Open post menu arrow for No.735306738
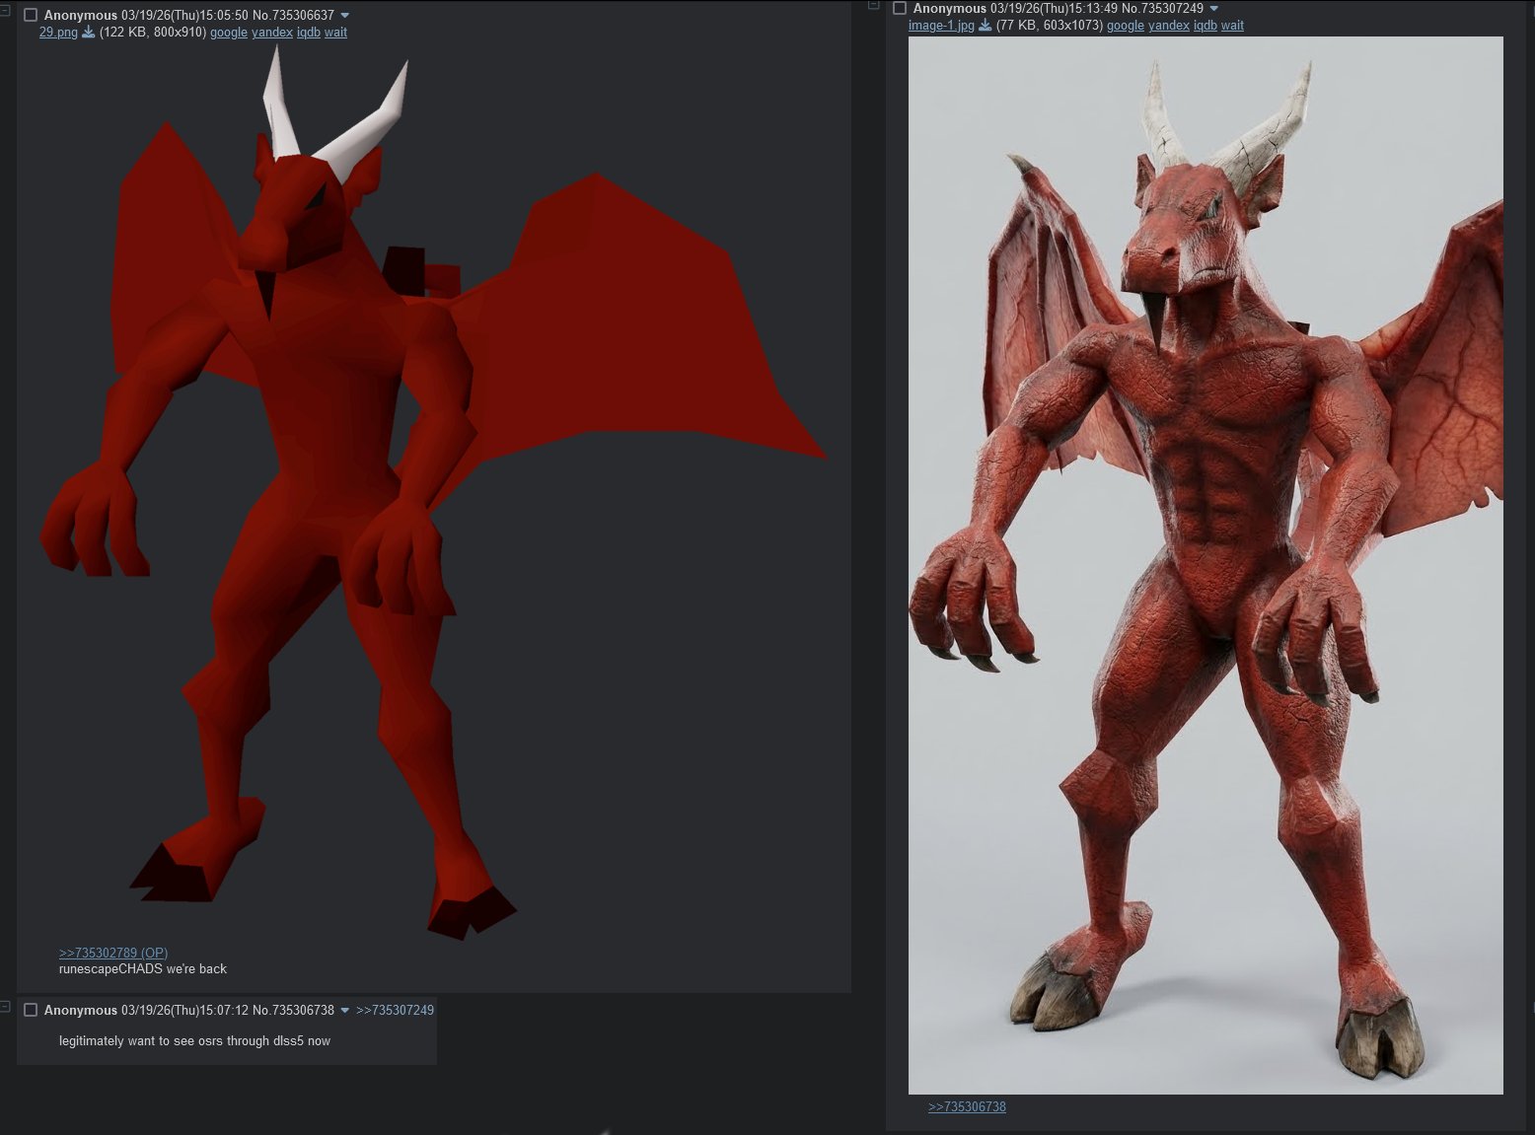The image size is (1535, 1135). (x=344, y=1010)
